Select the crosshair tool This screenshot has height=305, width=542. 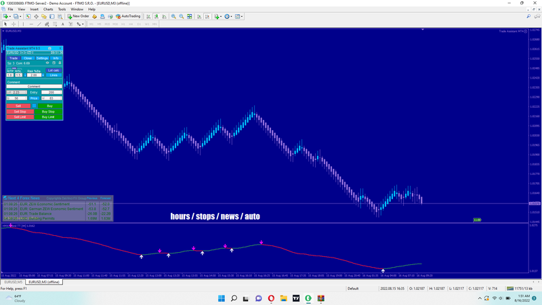[x=14, y=24]
